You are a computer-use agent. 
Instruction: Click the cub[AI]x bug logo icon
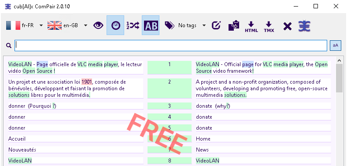[x=304, y=26]
